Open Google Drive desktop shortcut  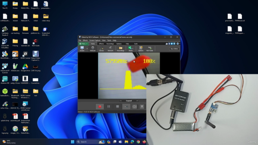click(25, 67)
